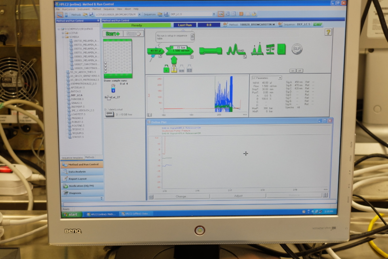Screen dimensions: 388x259
Task: Expand the navigation pane options chevron
Action: pos(101,199)
